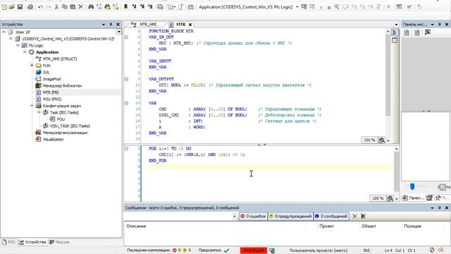Open the task configuration node

62,106
